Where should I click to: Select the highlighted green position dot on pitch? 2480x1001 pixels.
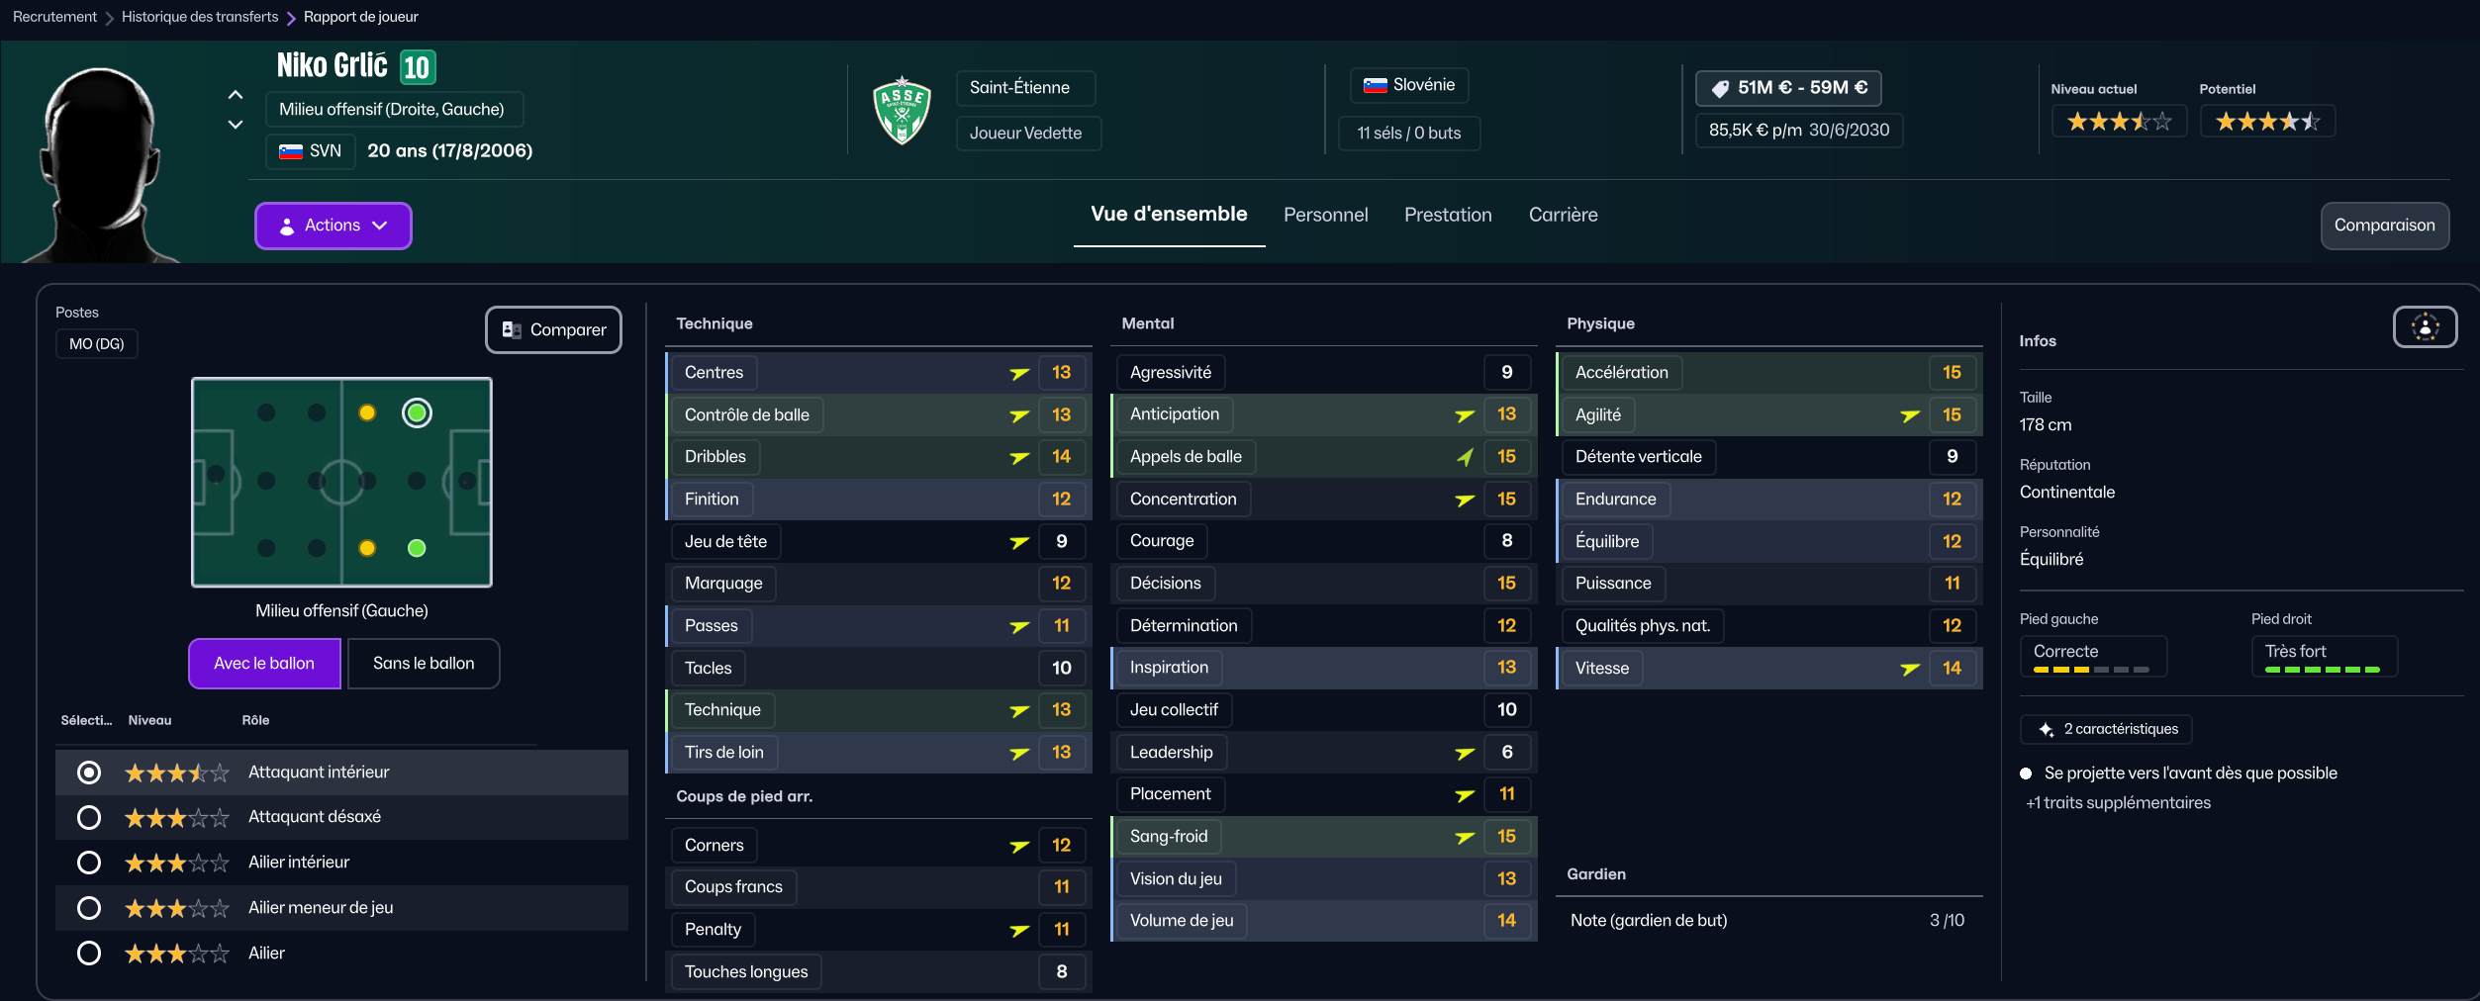tap(417, 412)
